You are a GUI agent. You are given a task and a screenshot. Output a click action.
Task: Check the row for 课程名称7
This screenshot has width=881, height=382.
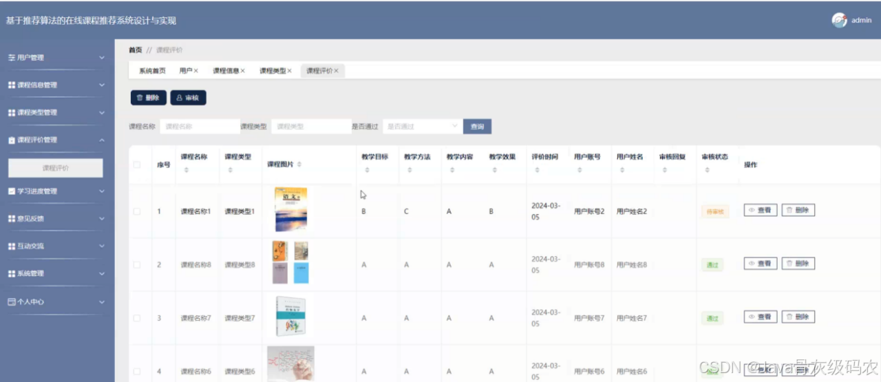tap(137, 318)
